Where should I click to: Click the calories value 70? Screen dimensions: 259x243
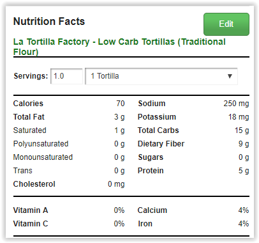[x=121, y=104]
